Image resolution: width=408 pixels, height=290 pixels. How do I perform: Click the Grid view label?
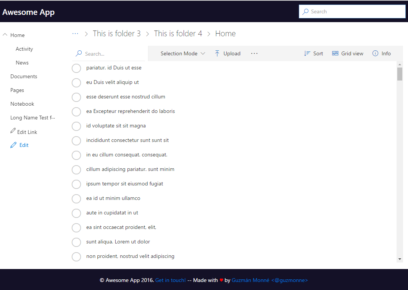(x=352, y=53)
